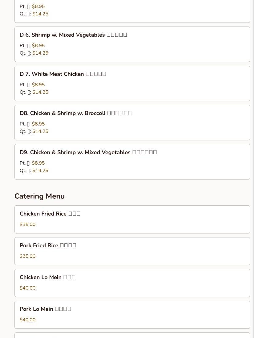The image size is (260, 338).
Task: Click the Pt. $8.95 price under White Meat Chicken
Action: click(x=38, y=85)
